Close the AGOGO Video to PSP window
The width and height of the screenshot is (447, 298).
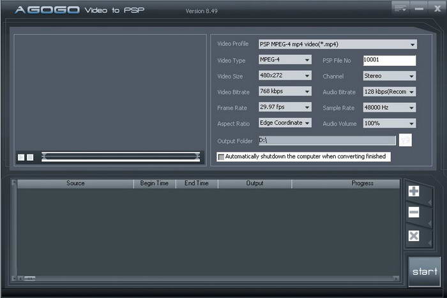pyautogui.click(x=437, y=8)
